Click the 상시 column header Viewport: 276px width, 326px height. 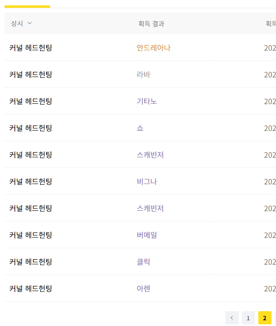click(17, 23)
